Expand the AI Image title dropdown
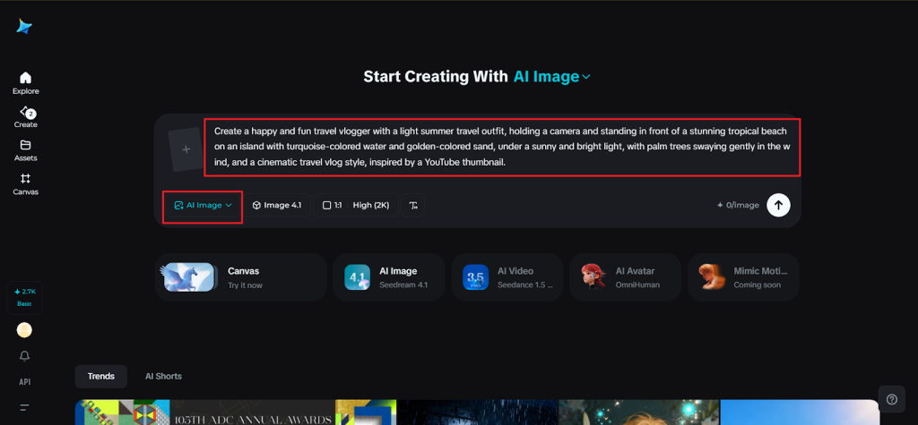 point(551,77)
